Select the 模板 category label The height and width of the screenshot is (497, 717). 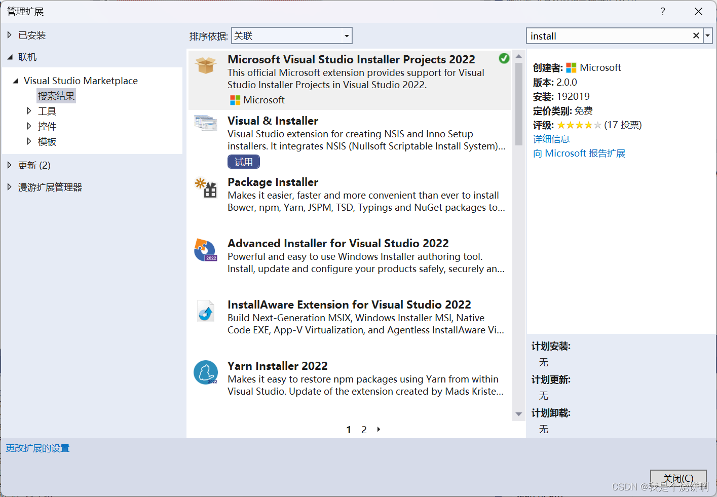pyautogui.click(x=47, y=141)
